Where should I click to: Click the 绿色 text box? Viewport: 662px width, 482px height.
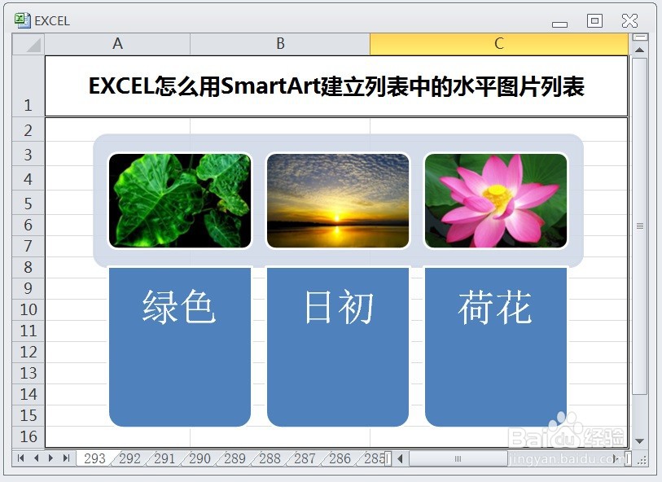[x=180, y=347]
